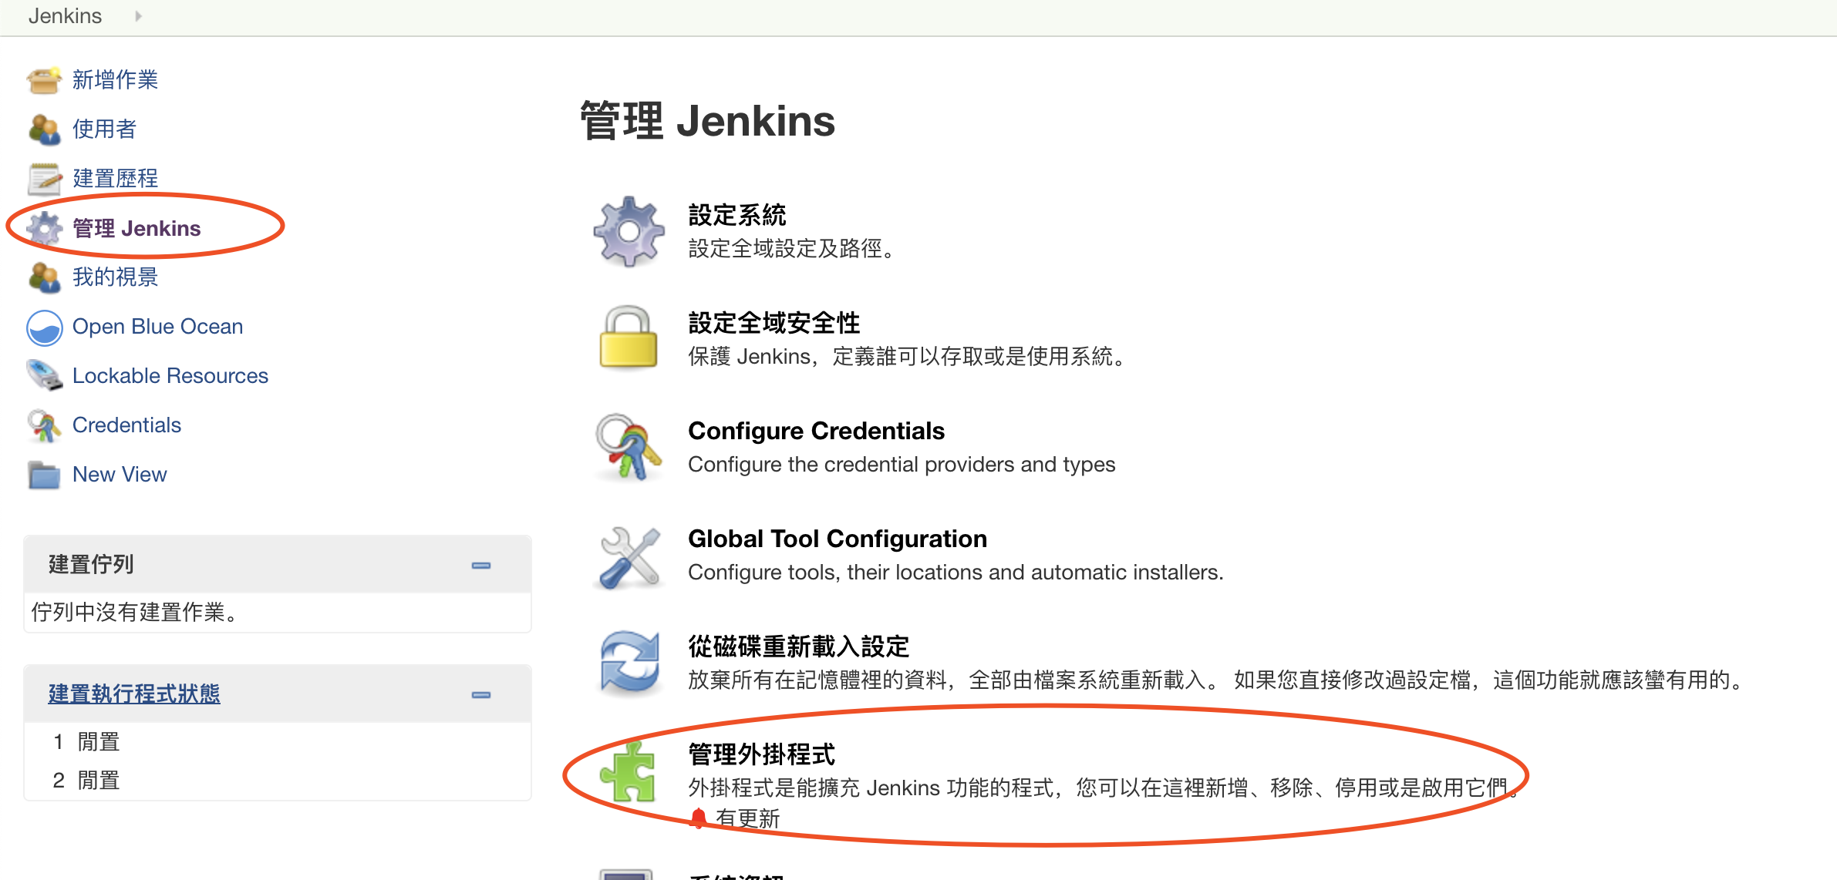Click 'Configure the credential providers and types' text
Viewport: 1837px width, 880px height.
point(902,465)
